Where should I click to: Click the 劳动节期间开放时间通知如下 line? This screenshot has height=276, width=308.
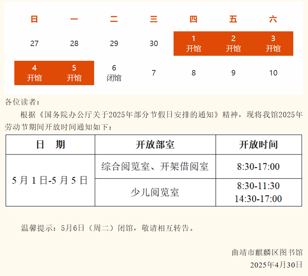59,127
